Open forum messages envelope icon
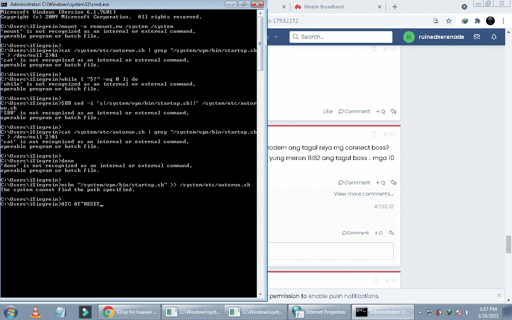The width and height of the screenshot is (512, 320). coord(477,37)
